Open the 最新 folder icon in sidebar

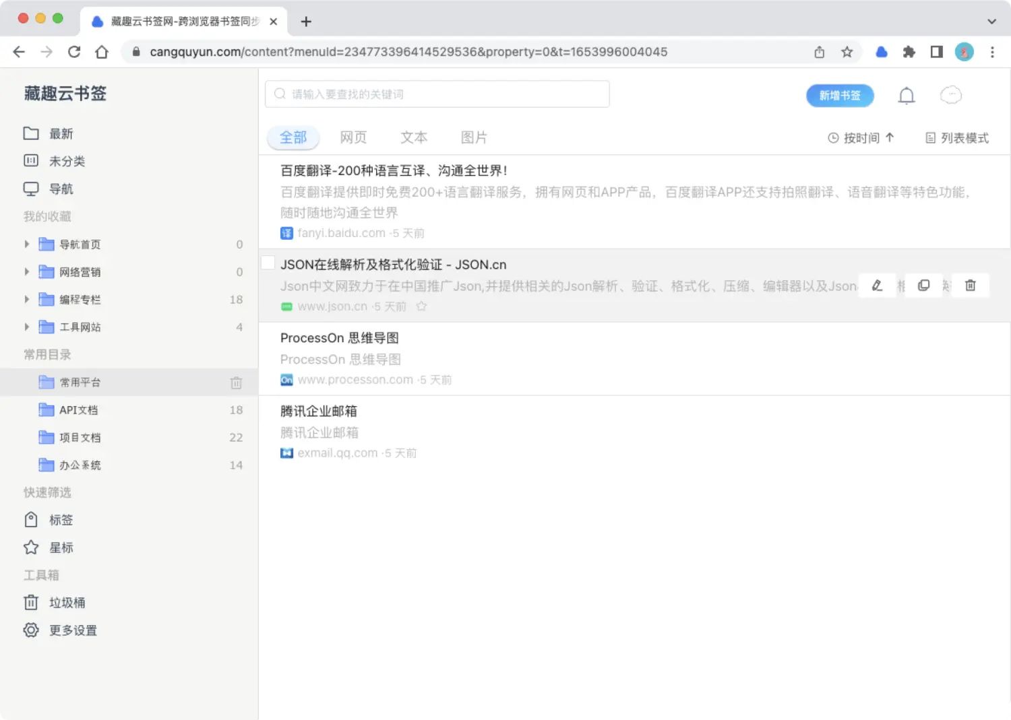click(31, 133)
